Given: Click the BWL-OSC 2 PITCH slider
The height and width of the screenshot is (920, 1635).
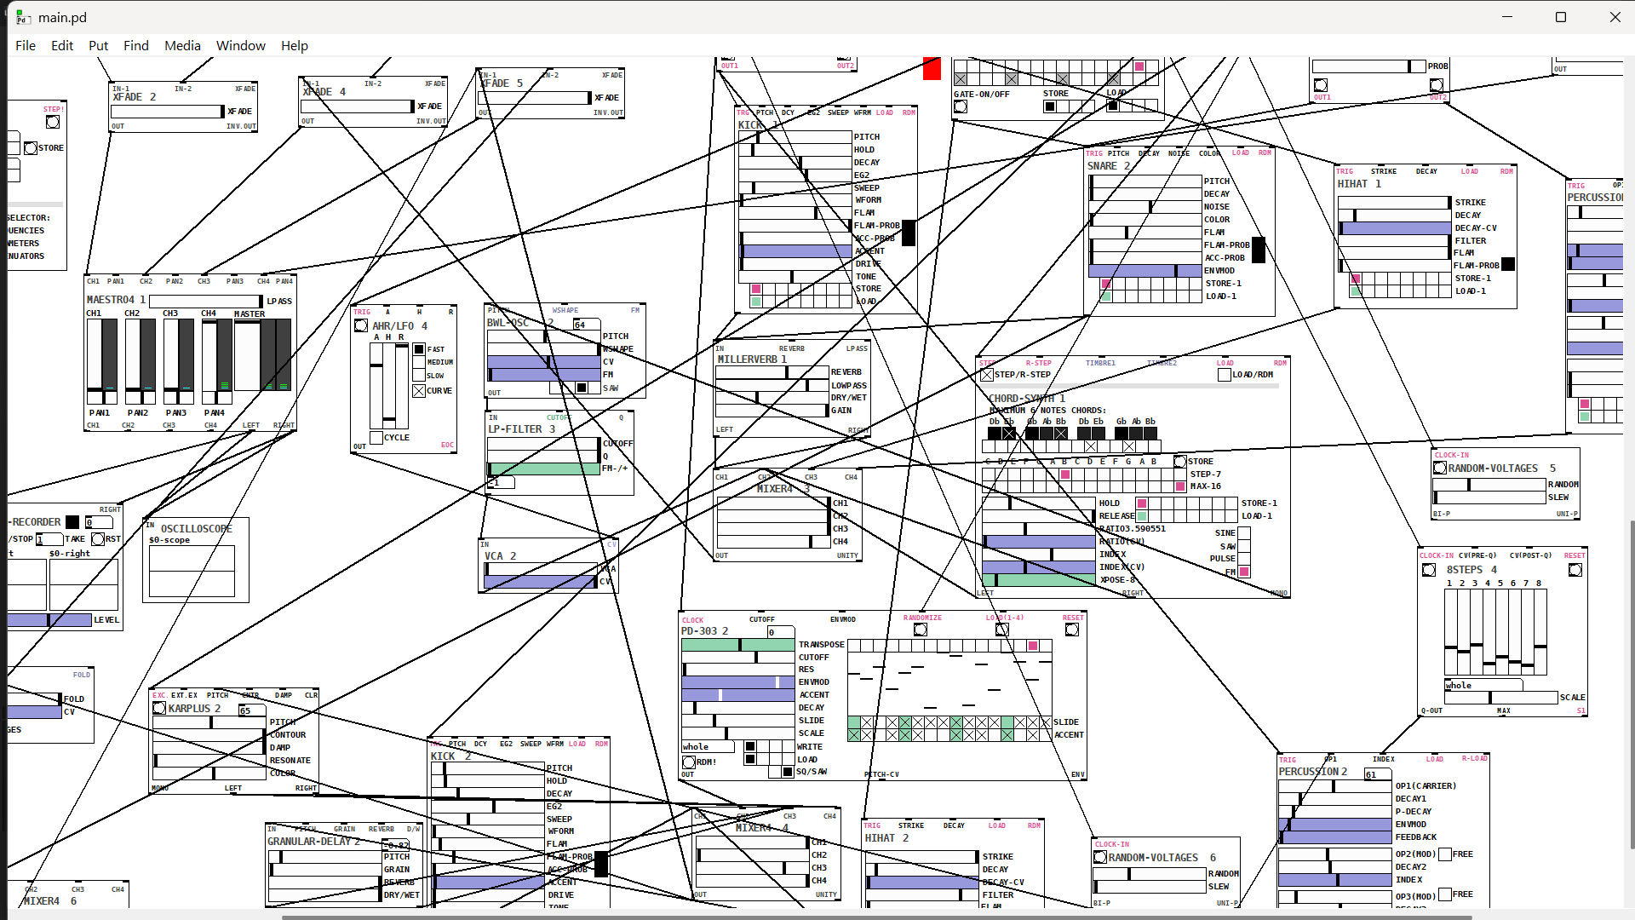Looking at the screenshot, I should 543,336.
